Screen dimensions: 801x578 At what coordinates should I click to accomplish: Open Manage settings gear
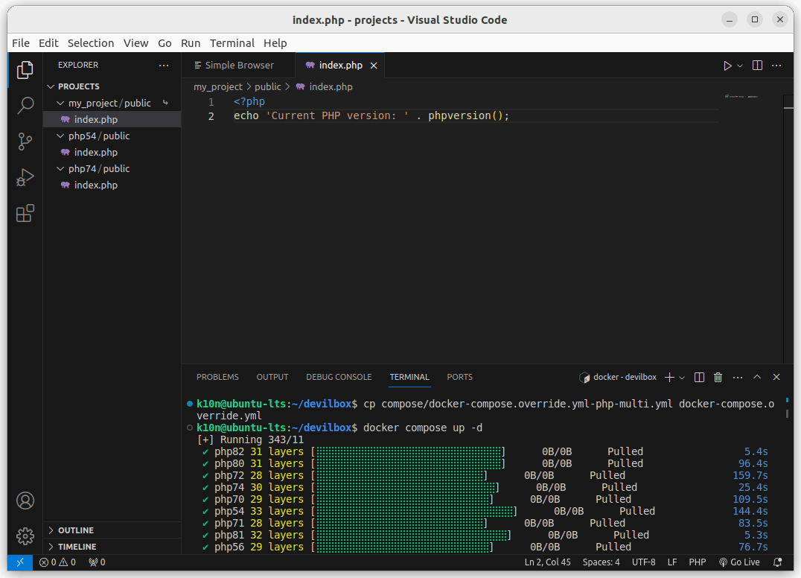point(25,536)
